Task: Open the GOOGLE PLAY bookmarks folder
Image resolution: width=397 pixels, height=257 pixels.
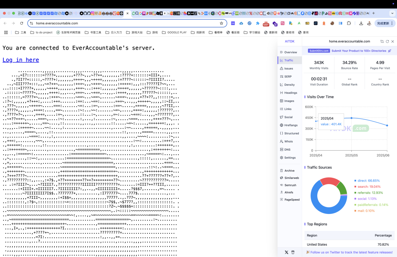Action: coord(174,32)
